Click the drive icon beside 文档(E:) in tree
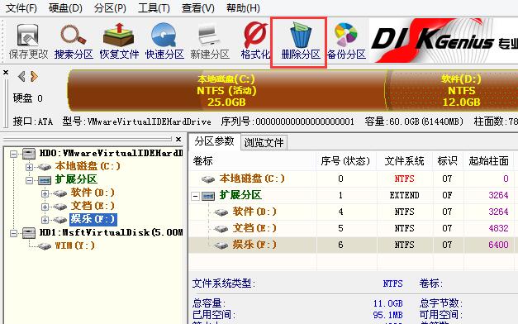Viewport: 518px width, 324px height. [60, 207]
